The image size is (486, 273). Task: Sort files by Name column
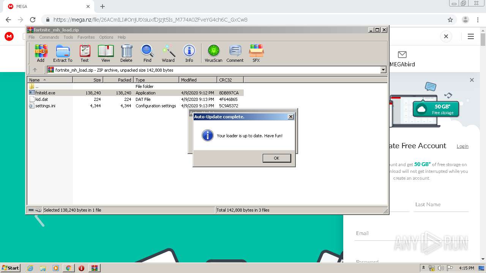[50, 80]
